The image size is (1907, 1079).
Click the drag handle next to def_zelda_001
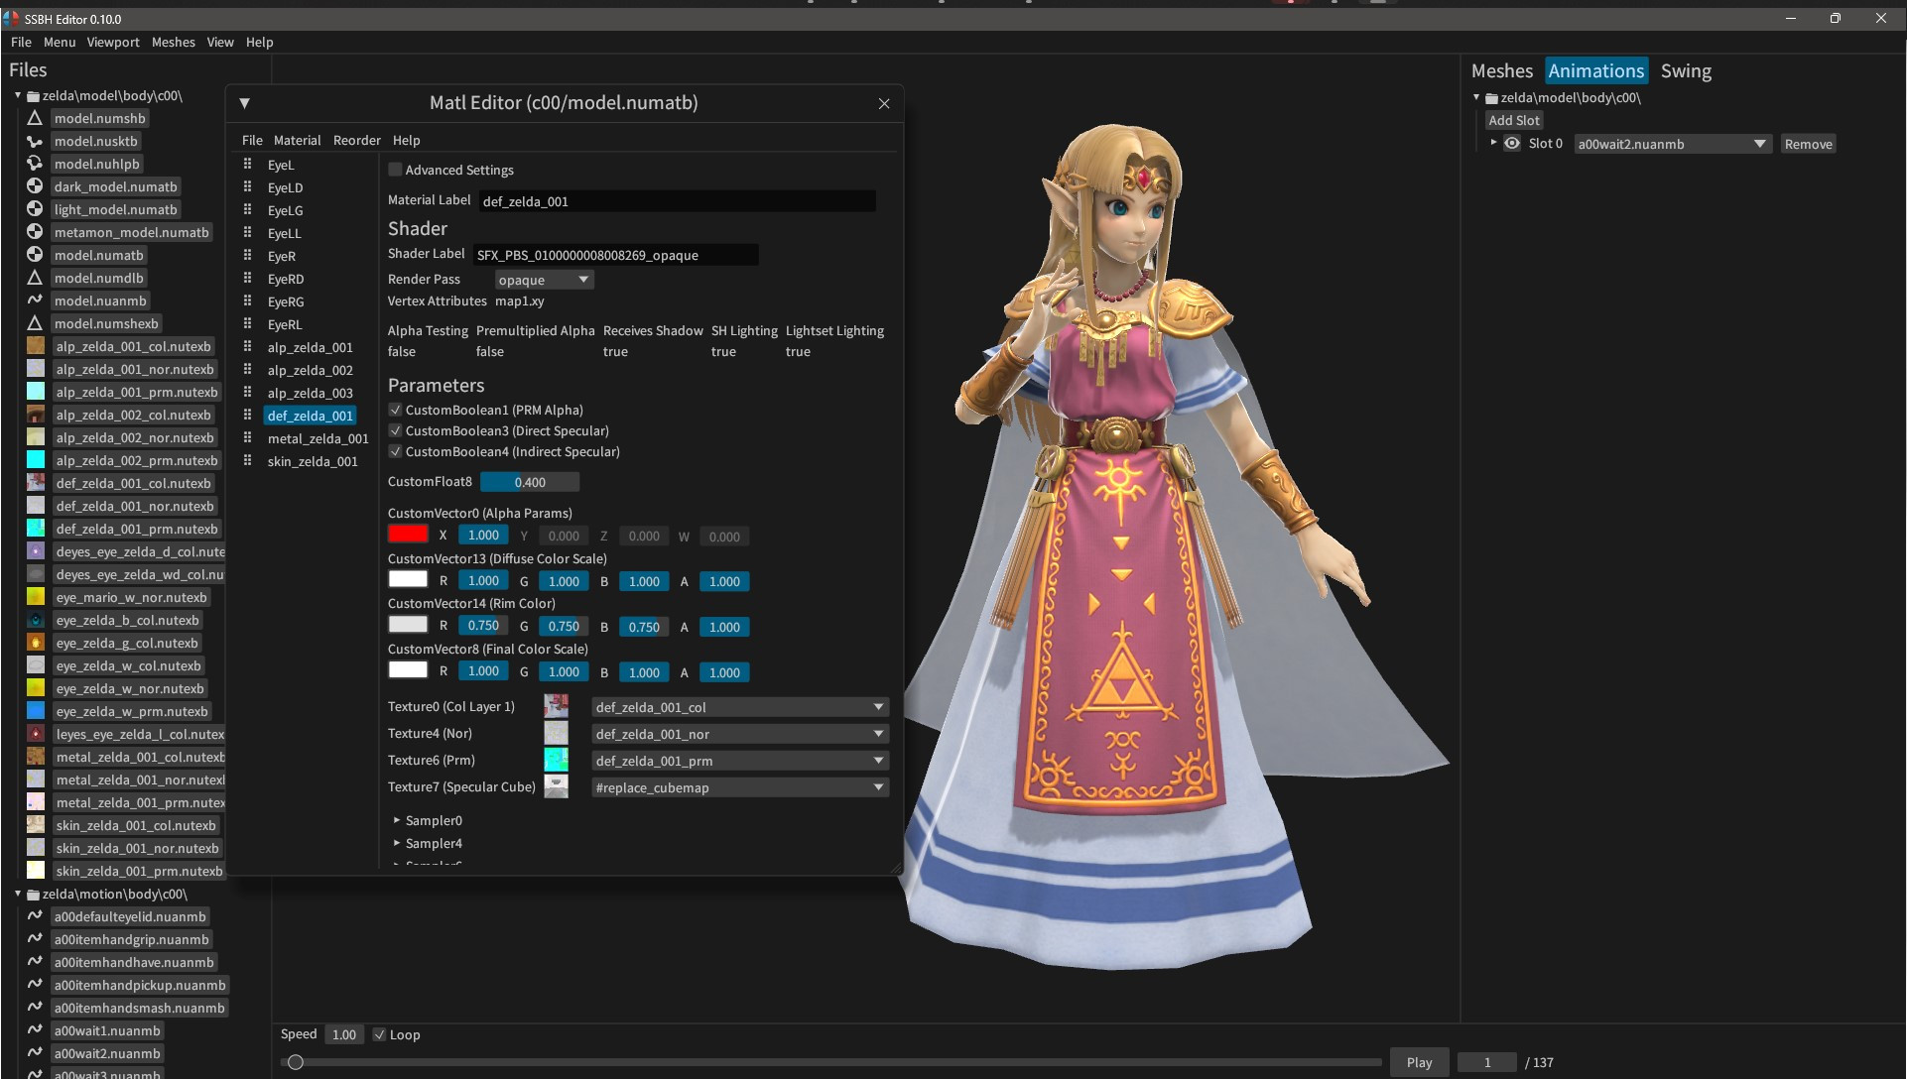[246, 415]
